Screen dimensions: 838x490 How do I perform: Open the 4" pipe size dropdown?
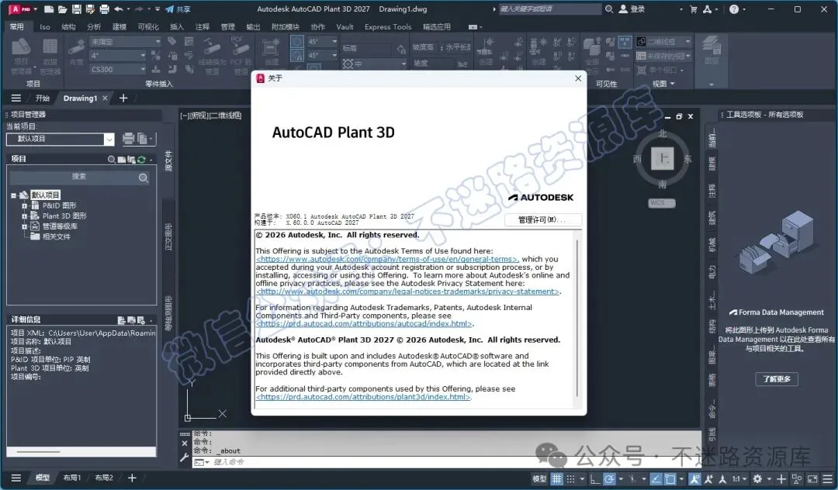[x=118, y=56]
